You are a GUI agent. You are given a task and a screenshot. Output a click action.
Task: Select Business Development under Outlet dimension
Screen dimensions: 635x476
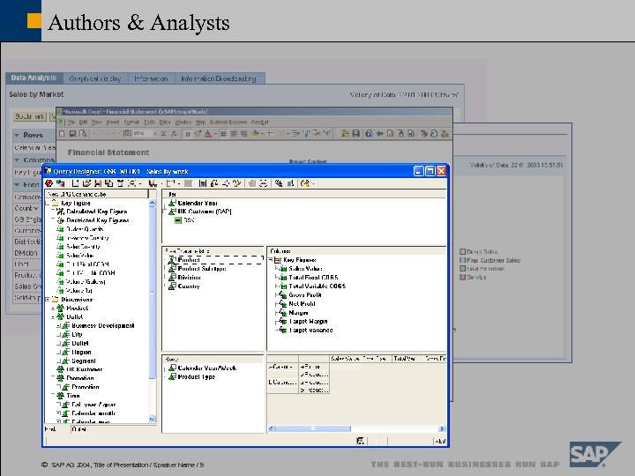(103, 326)
